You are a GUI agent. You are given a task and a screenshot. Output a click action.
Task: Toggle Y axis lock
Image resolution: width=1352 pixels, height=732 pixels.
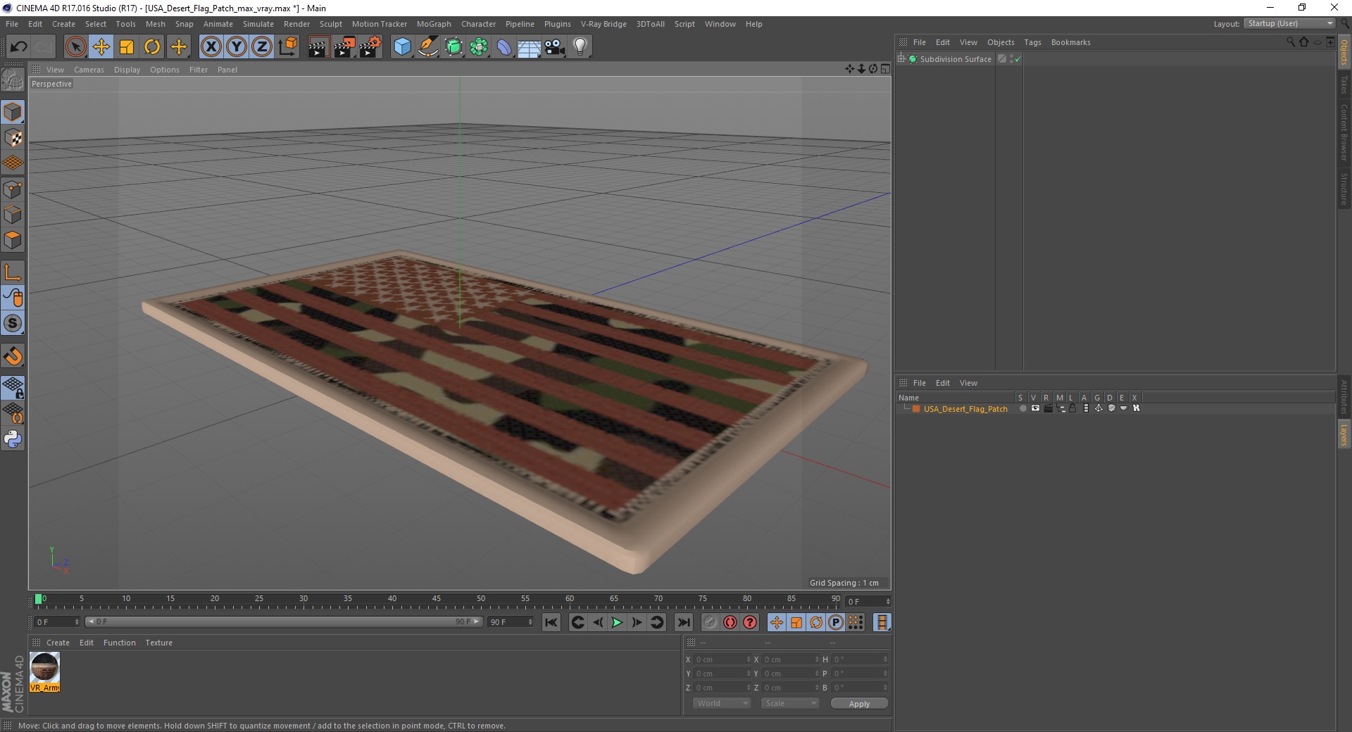pyautogui.click(x=237, y=47)
